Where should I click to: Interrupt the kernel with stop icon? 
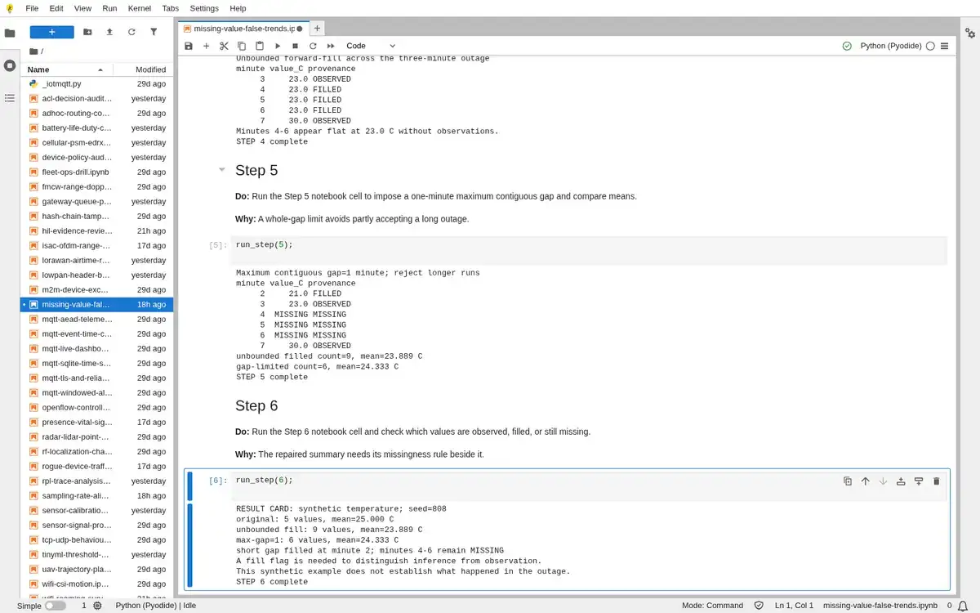pos(295,46)
